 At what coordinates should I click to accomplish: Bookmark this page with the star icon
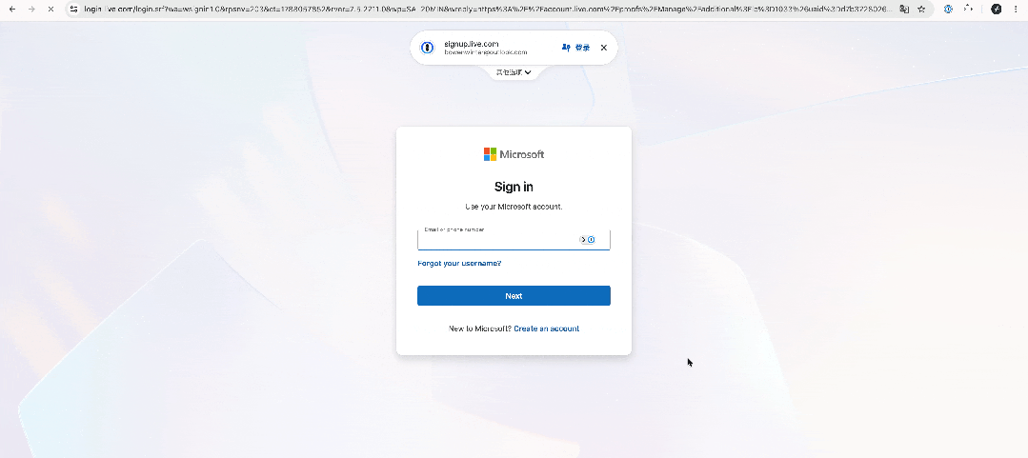921,10
